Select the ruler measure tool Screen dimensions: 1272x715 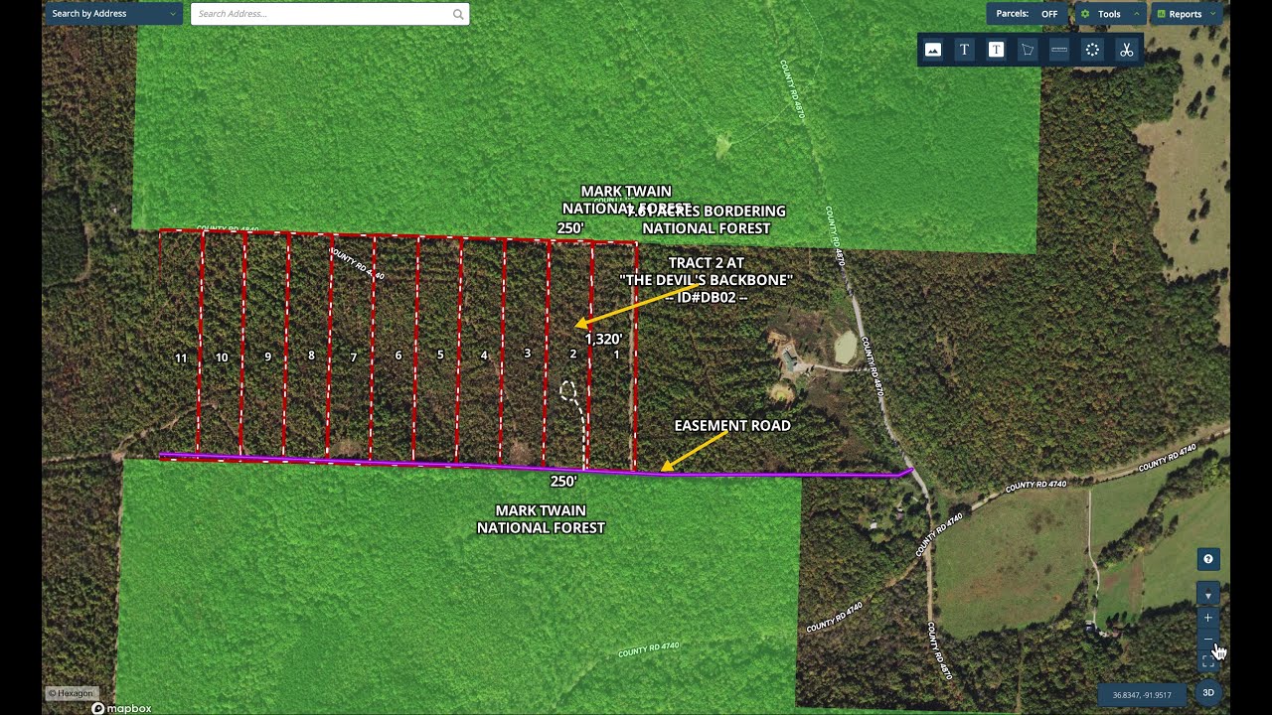1059,50
